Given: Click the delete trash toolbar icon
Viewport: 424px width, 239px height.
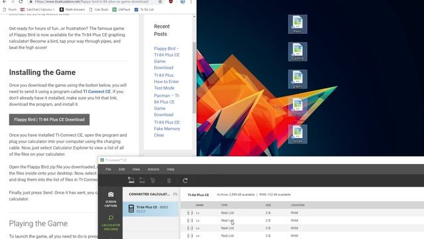Looking at the screenshot, I should (169, 181).
